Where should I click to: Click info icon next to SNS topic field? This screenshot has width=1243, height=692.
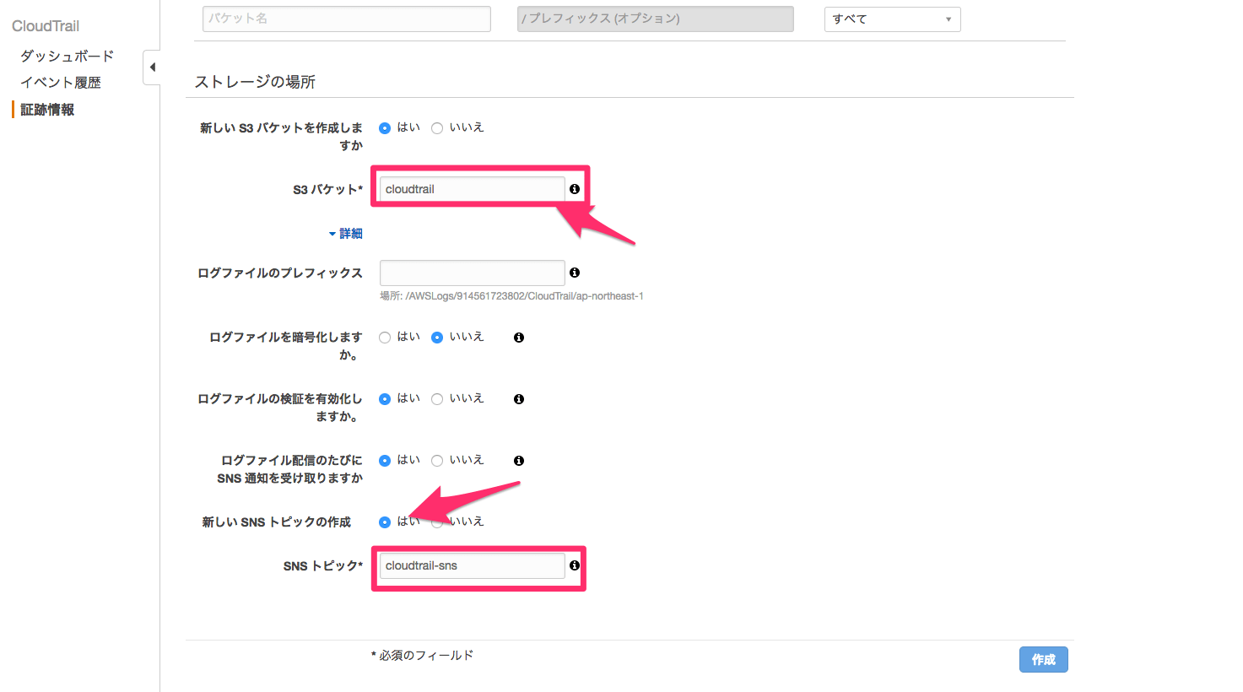click(x=575, y=565)
